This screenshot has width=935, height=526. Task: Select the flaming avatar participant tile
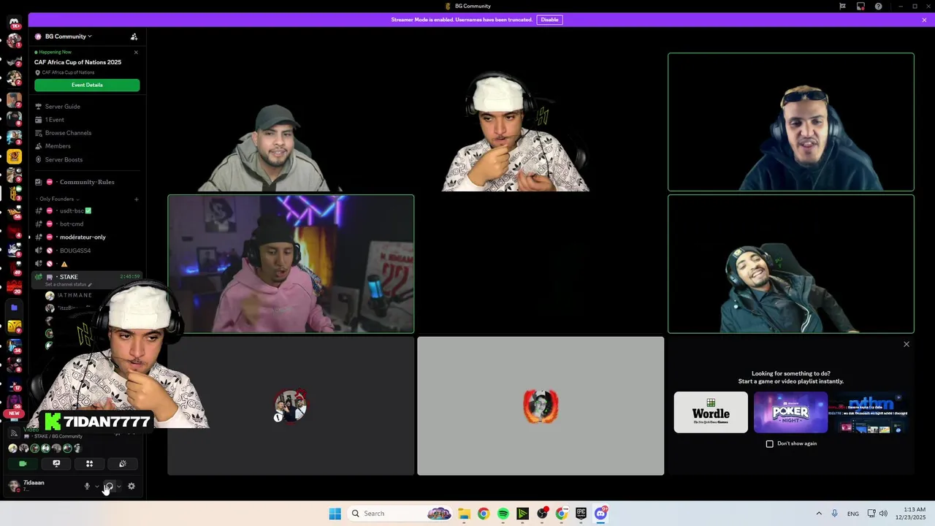coord(541,405)
